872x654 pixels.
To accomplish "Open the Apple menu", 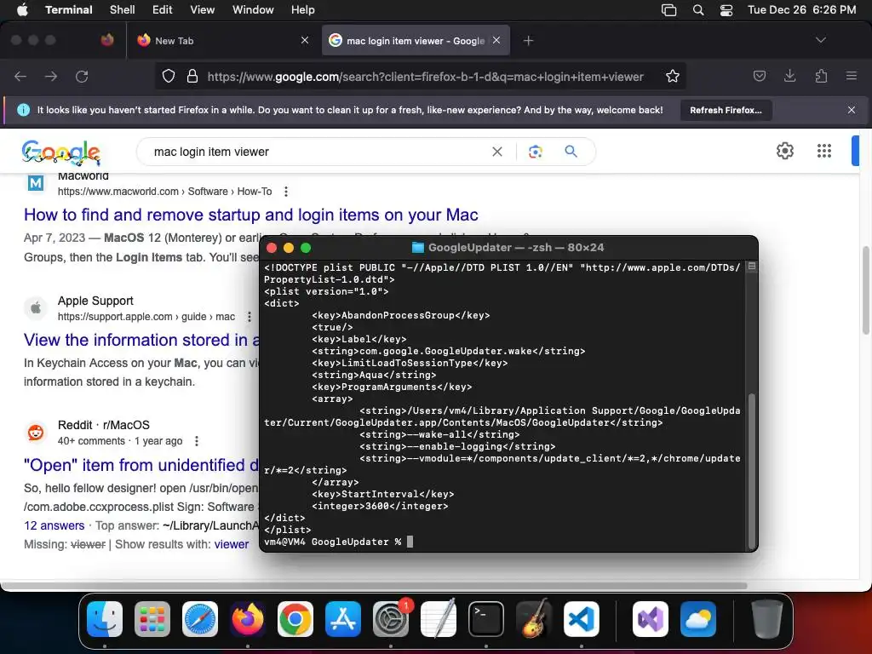I will (x=22, y=9).
